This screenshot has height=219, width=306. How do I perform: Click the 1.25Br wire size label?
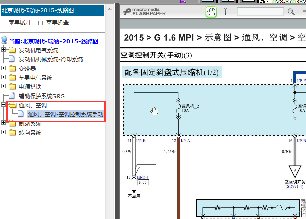click(x=170, y=152)
